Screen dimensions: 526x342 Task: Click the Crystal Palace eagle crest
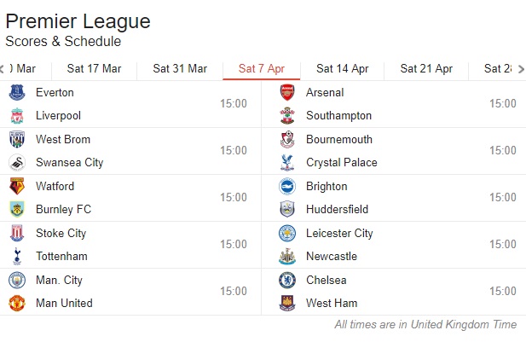coord(287,162)
